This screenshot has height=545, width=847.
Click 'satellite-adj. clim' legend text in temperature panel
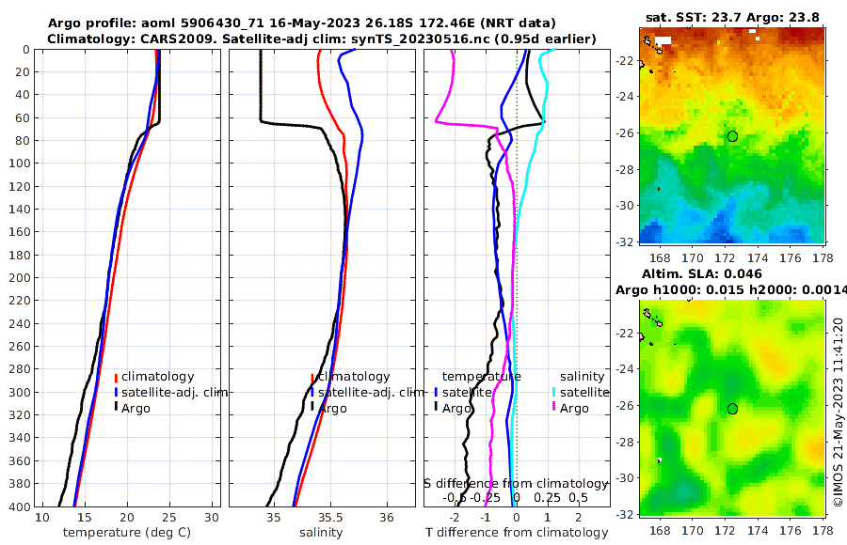click(169, 392)
